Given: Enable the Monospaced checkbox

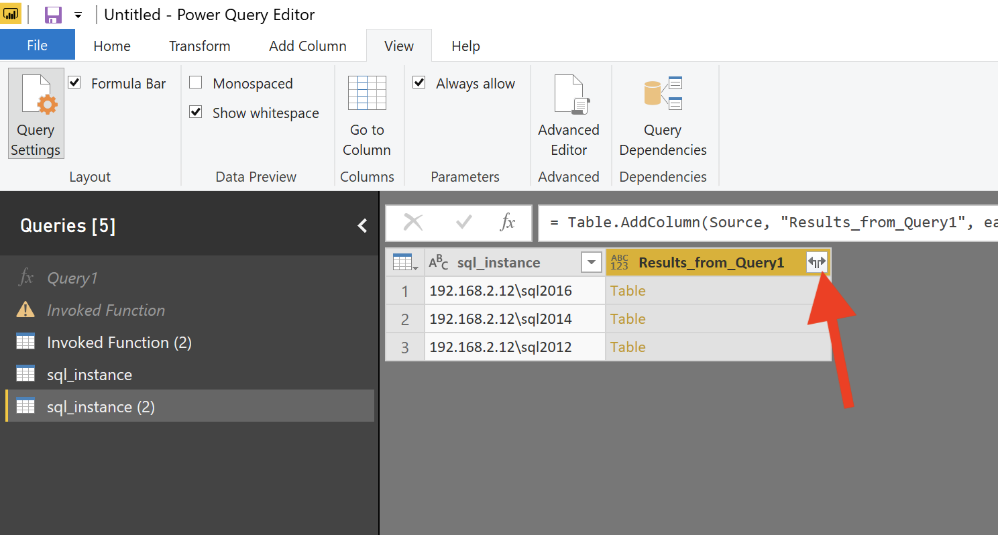Looking at the screenshot, I should click(196, 83).
